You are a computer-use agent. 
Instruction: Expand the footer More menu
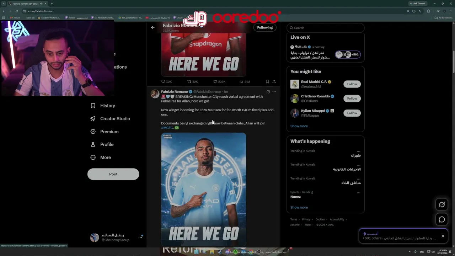click(x=309, y=225)
